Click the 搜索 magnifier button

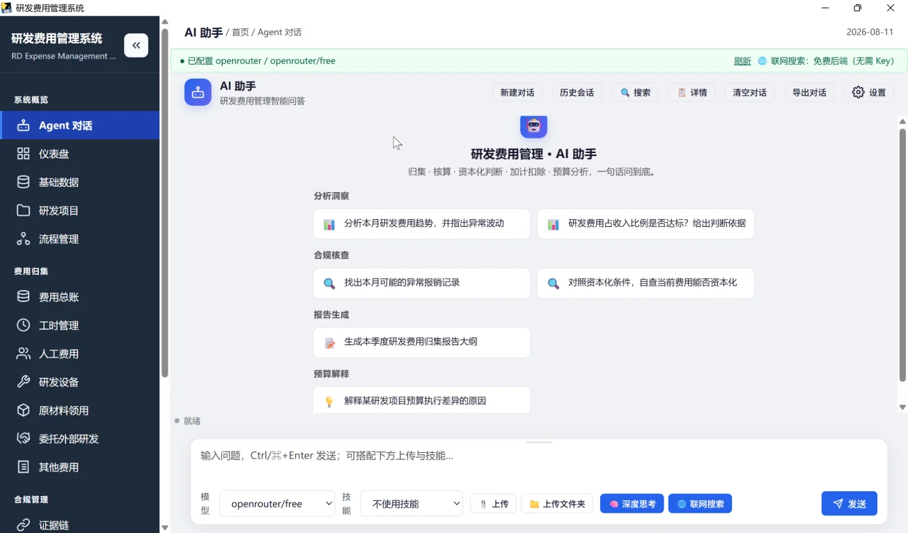tap(635, 93)
